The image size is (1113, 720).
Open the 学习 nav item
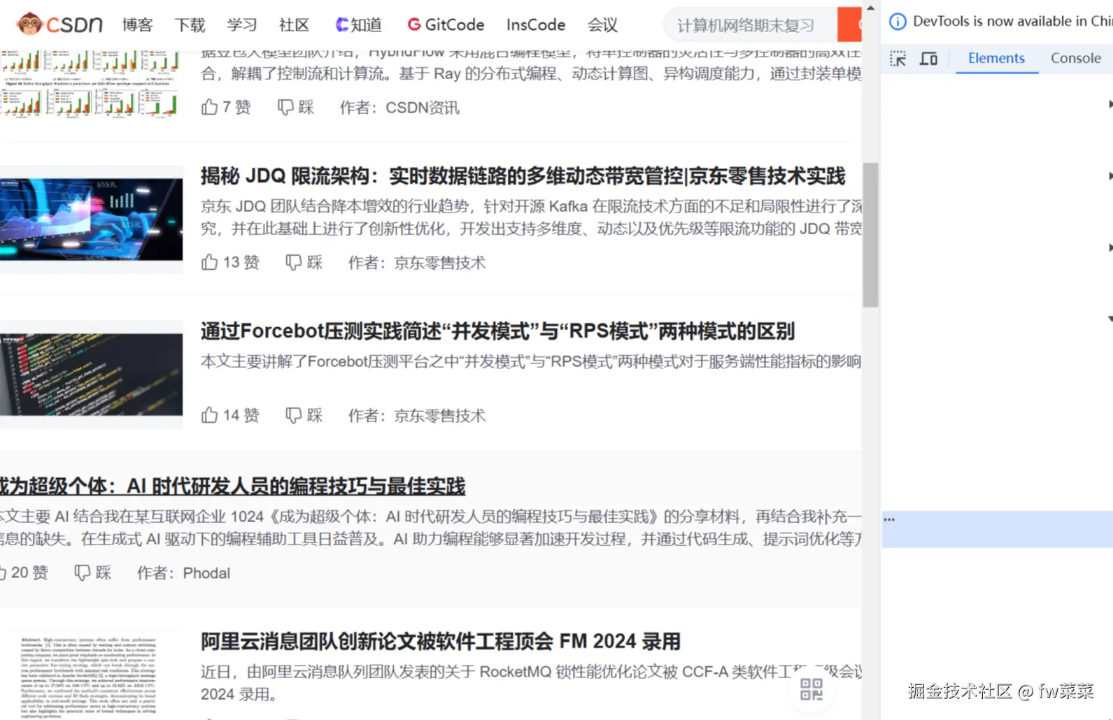(x=242, y=25)
